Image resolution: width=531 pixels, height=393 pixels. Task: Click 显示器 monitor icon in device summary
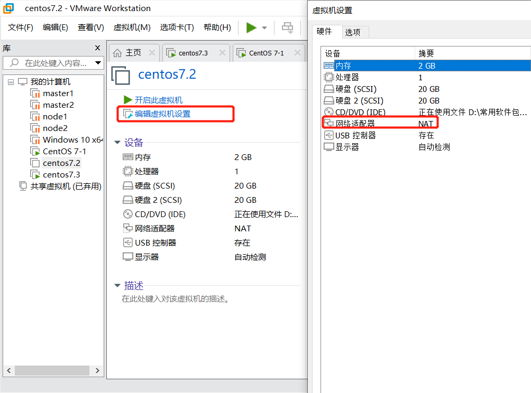127,257
